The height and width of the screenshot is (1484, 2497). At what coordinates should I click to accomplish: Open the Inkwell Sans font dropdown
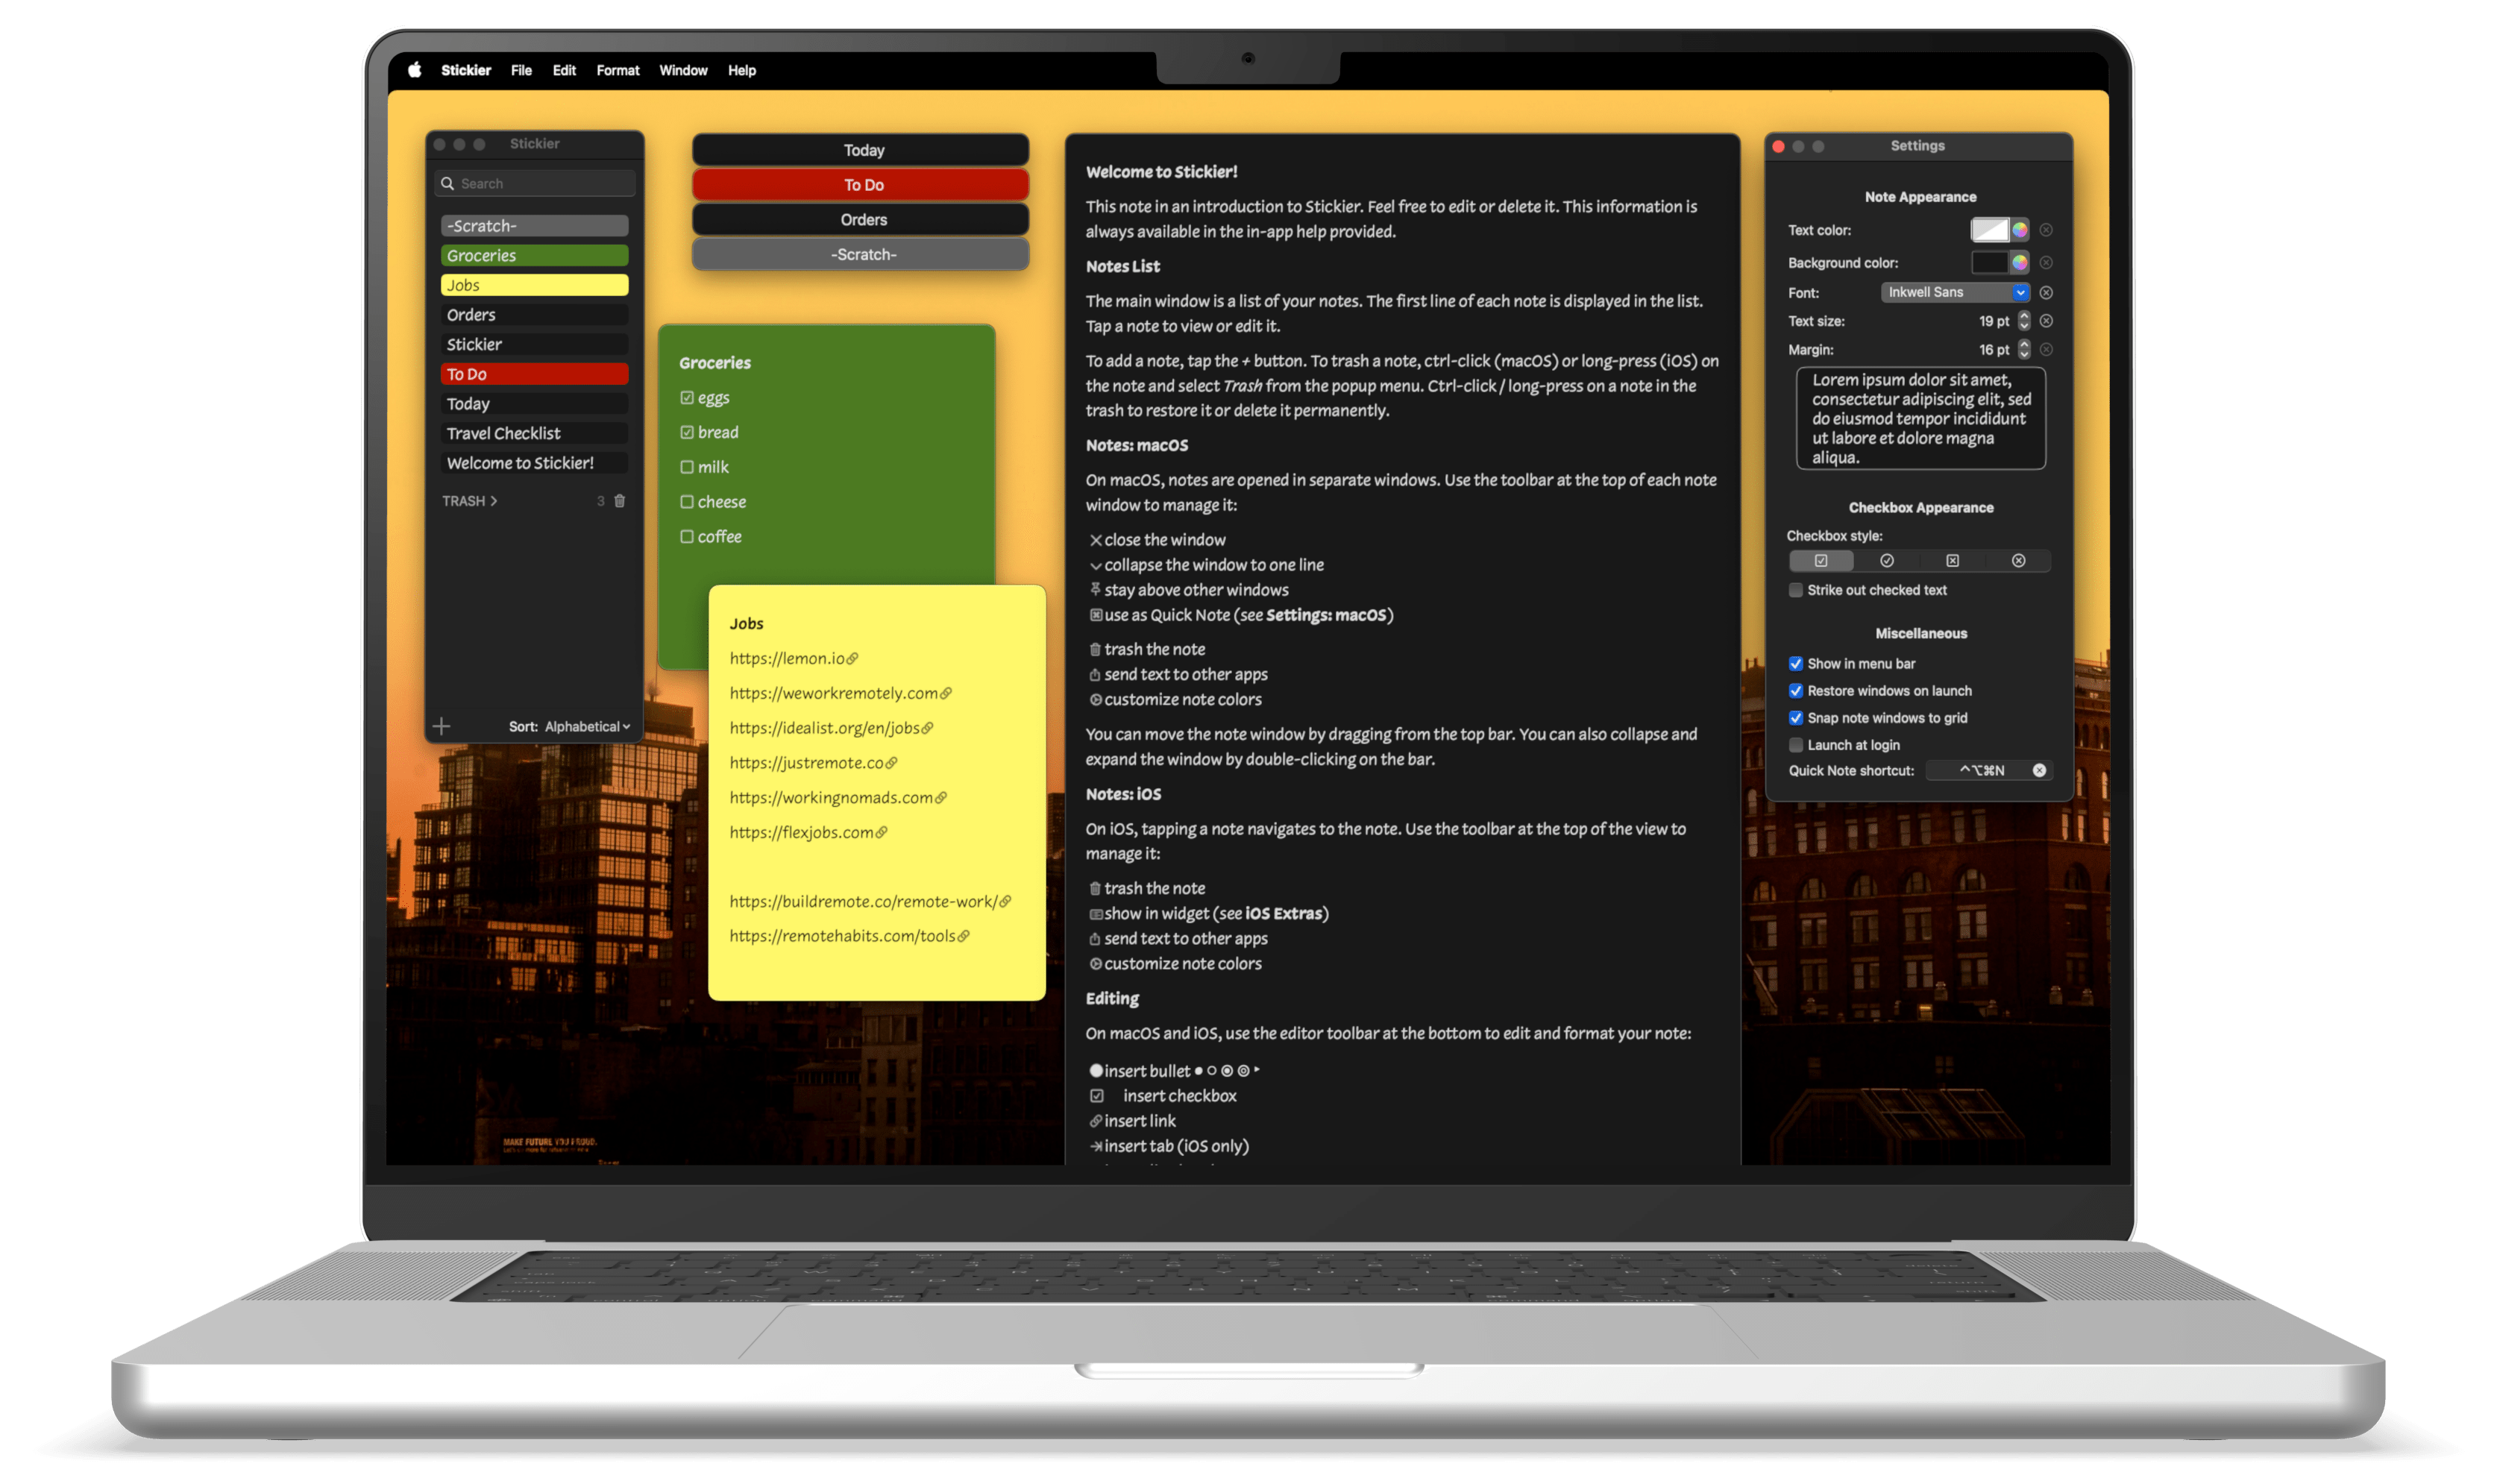pyautogui.click(x=1955, y=292)
